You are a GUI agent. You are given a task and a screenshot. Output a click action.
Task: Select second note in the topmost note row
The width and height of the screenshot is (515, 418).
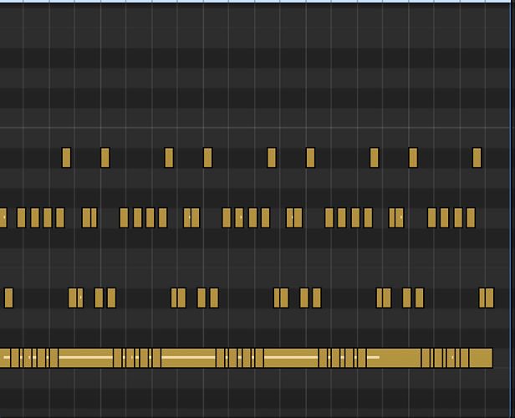point(105,158)
